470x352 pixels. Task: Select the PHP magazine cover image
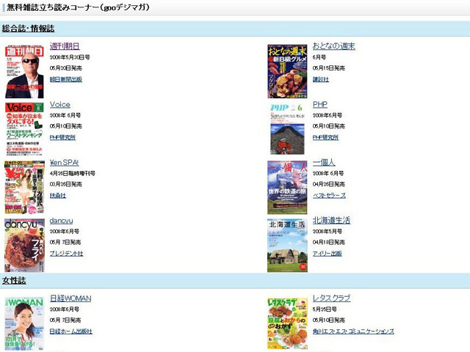coord(287,129)
